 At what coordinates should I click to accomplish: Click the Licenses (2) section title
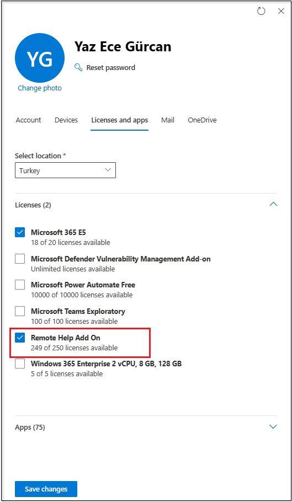(x=33, y=205)
